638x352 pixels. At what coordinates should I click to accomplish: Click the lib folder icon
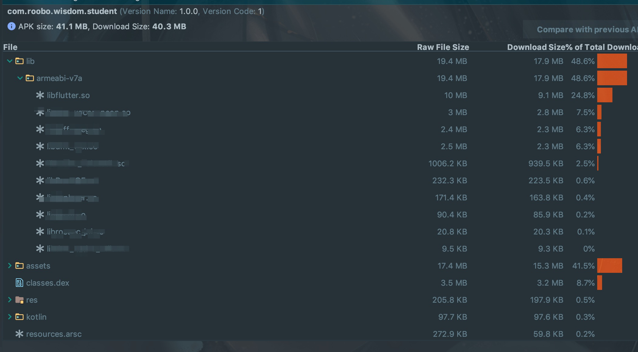pos(19,61)
